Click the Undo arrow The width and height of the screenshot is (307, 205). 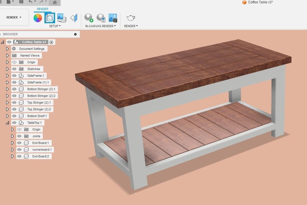30,2
